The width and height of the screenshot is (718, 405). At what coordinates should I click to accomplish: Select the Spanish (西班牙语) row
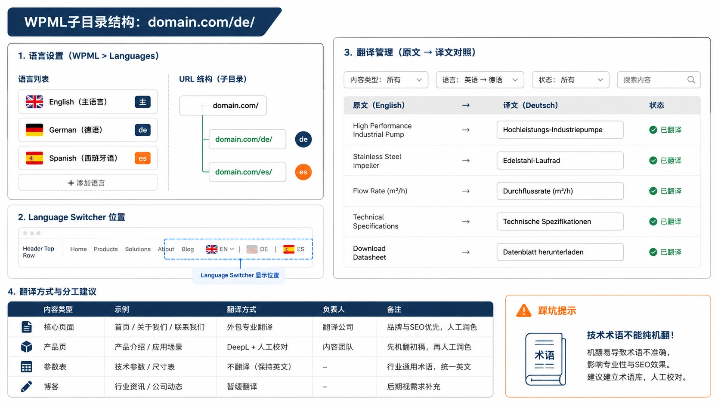pyautogui.click(x=88, y=158)
